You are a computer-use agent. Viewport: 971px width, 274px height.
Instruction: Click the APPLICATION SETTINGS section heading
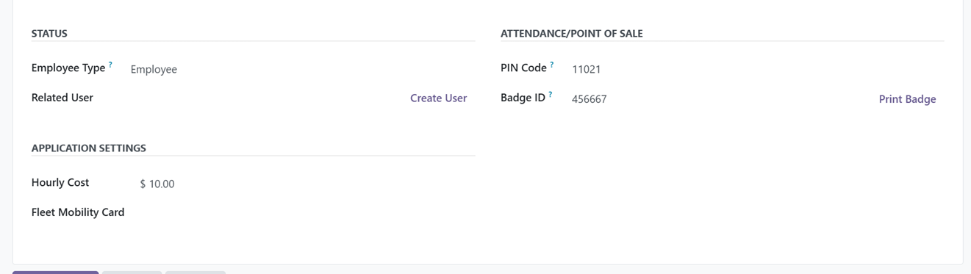tap(89, 148)
